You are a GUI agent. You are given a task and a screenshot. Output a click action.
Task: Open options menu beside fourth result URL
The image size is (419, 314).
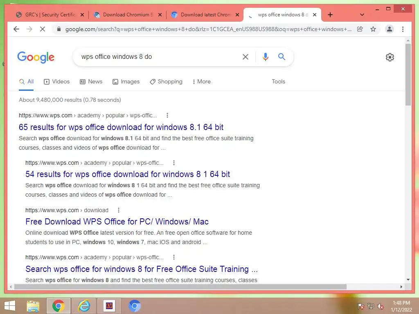[x=174, y=257]
